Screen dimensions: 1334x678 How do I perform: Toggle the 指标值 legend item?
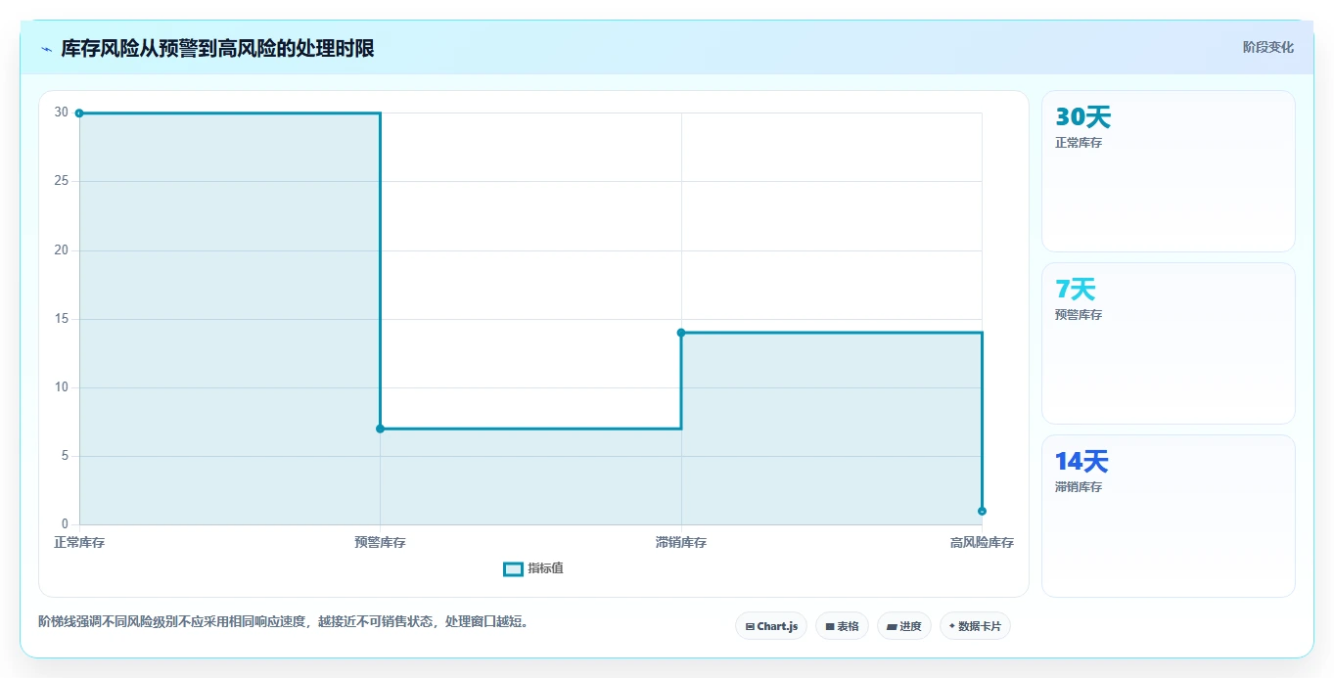tap(533, 568)
